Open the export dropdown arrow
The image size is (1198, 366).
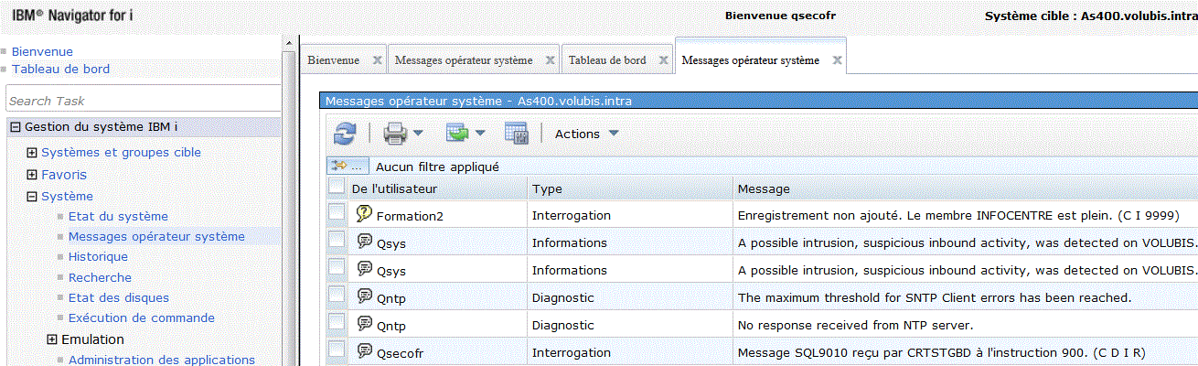(x=480, y=134)
